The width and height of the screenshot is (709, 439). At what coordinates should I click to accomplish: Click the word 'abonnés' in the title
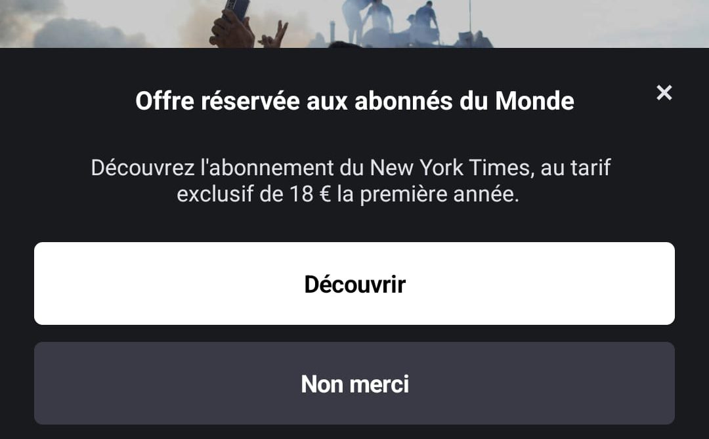click(403, 101)
